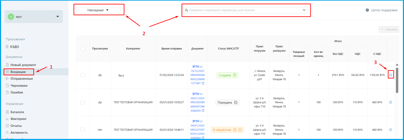Click the Скачать button
404x140 pixels.
389,29
